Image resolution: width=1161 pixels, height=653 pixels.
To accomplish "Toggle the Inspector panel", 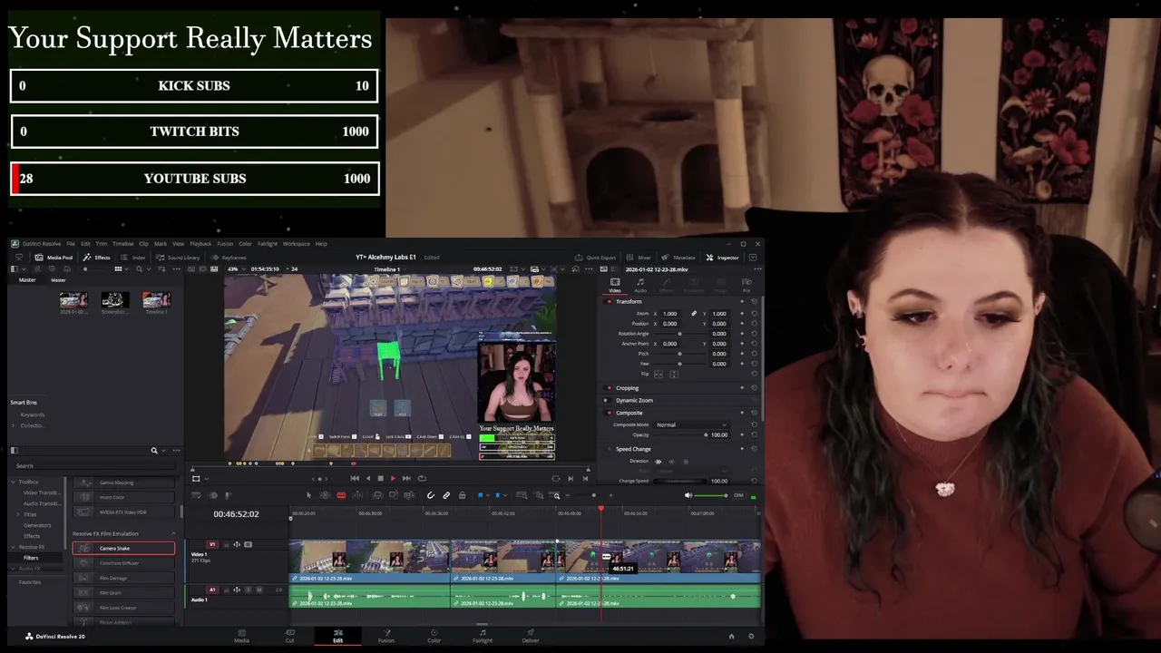I will click(723, 258).
